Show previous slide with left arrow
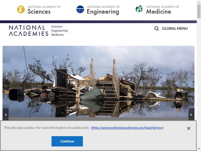 tap(6, 115)
